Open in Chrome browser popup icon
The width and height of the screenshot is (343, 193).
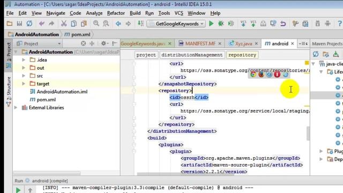pyautogui.click(x=253, y=75)
